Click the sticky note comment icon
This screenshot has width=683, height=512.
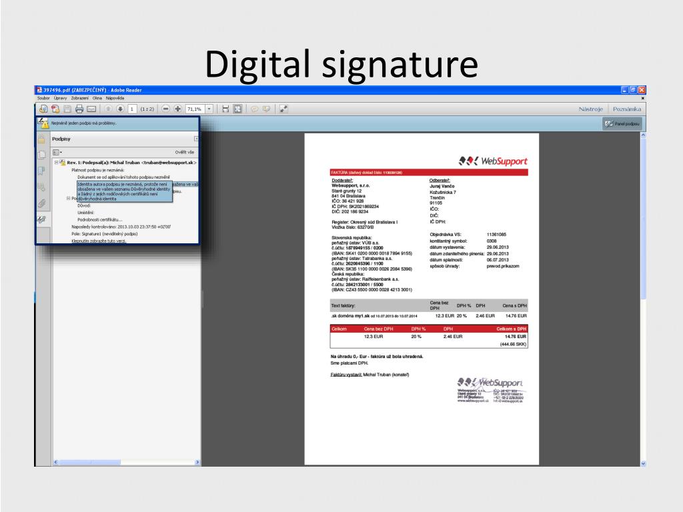[254, 109]
